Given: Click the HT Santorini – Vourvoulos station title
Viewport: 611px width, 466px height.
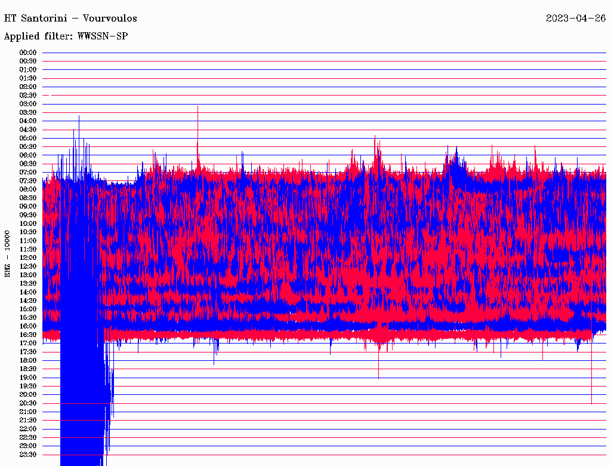Looking at the screenshot, I should (x=70, y=18).
